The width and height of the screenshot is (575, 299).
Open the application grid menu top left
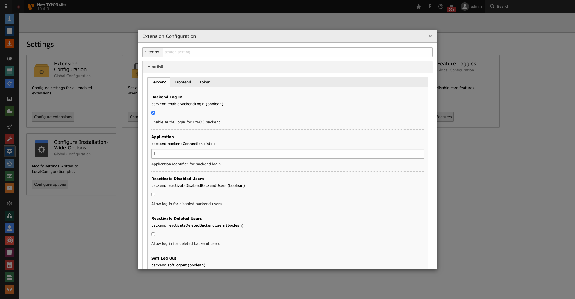(x=5, y=6)
